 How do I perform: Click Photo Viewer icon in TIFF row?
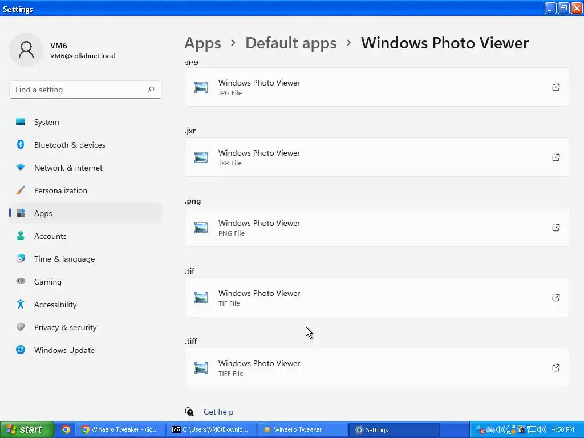click(201, 368)
